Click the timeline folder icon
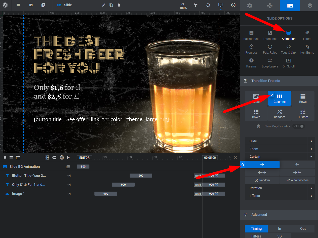This screenshot has width=318, height=238. click(18, 157)
